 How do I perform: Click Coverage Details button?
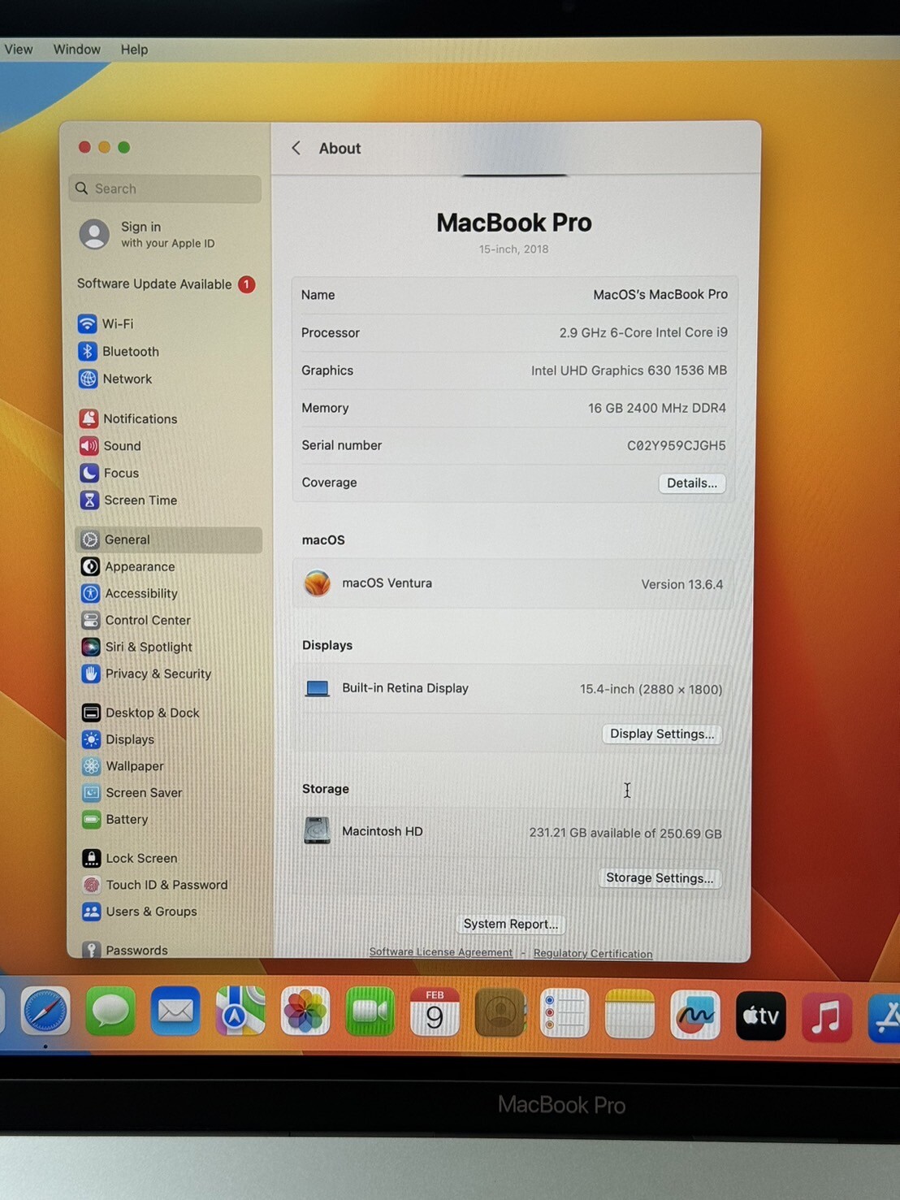pyautogui.click(x=692, y=483)
